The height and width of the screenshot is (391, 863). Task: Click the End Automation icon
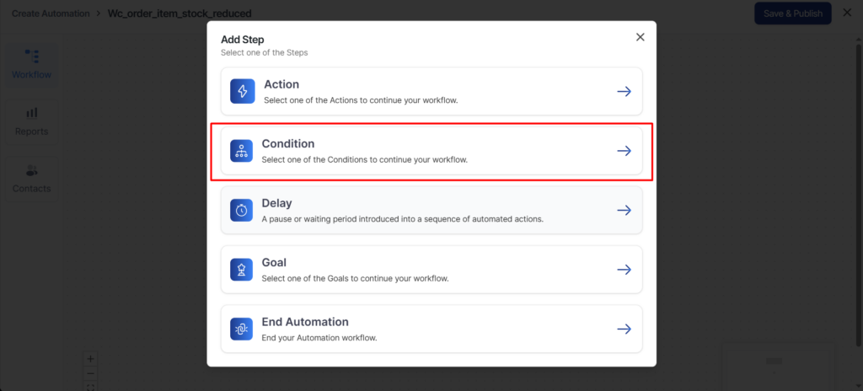click(243, 329)
